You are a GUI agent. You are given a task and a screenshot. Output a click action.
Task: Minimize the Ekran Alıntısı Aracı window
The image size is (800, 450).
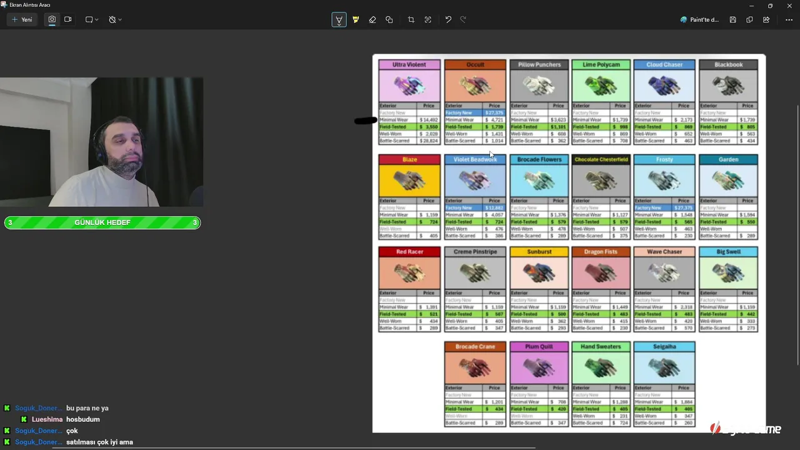(x=751, y=5)
